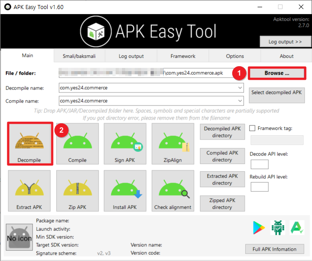The width and height of the screenshot is (312, 261).
Task: Open the Smali/baksmali tab
Action: (x=79, y=56)
